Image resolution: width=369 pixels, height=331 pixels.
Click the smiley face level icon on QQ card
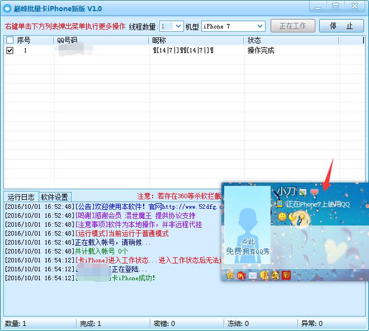tap(282, 217)
